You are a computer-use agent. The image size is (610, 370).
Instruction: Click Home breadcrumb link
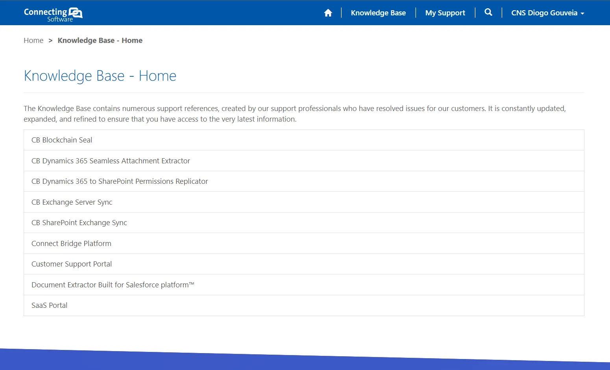pos(33,41)
